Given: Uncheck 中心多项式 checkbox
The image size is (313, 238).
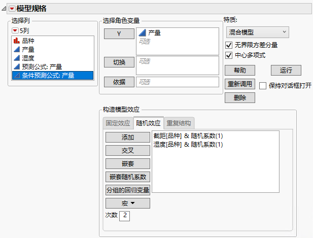Looking at the screenshot, I should pyautogui.click(x=229, y=55).
